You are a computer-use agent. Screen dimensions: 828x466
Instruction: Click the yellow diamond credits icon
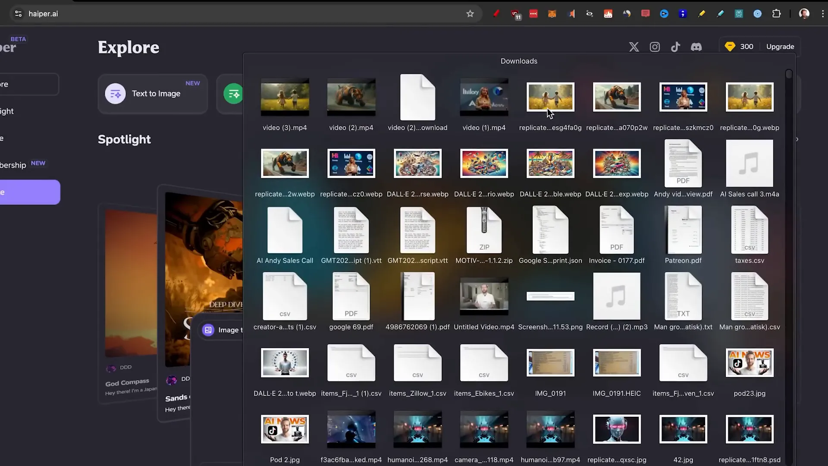click(729, 46)
